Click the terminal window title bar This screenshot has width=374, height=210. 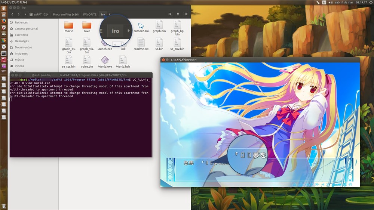[81, 75]
